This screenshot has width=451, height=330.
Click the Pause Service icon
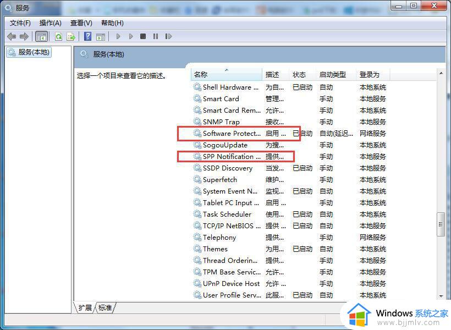coord(156,36)
